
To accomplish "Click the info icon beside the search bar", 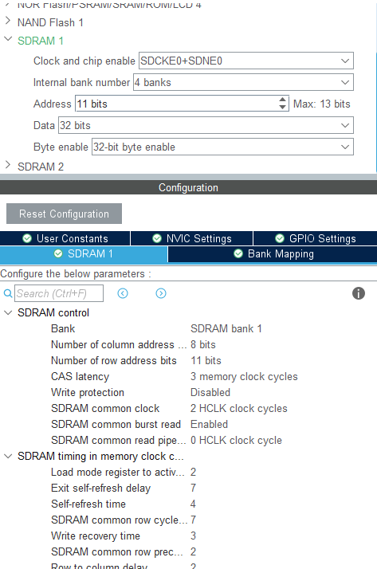I will tap(358, 293).
